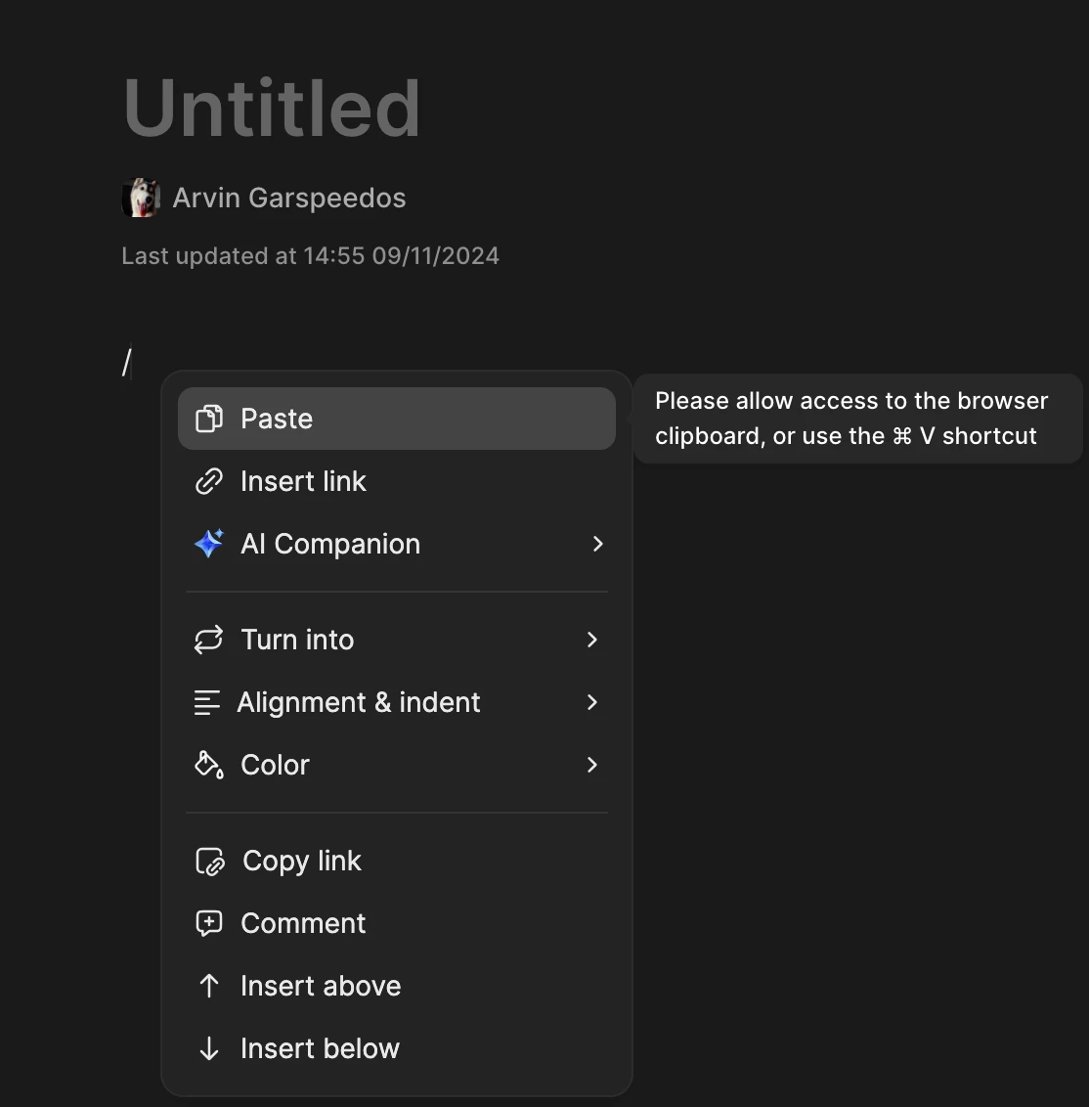Click the Turn into loop icon

208,640
